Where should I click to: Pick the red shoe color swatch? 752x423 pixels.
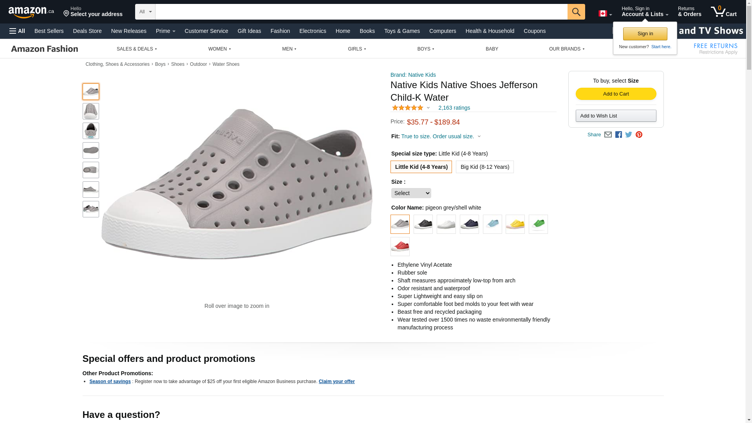point(400,247)
